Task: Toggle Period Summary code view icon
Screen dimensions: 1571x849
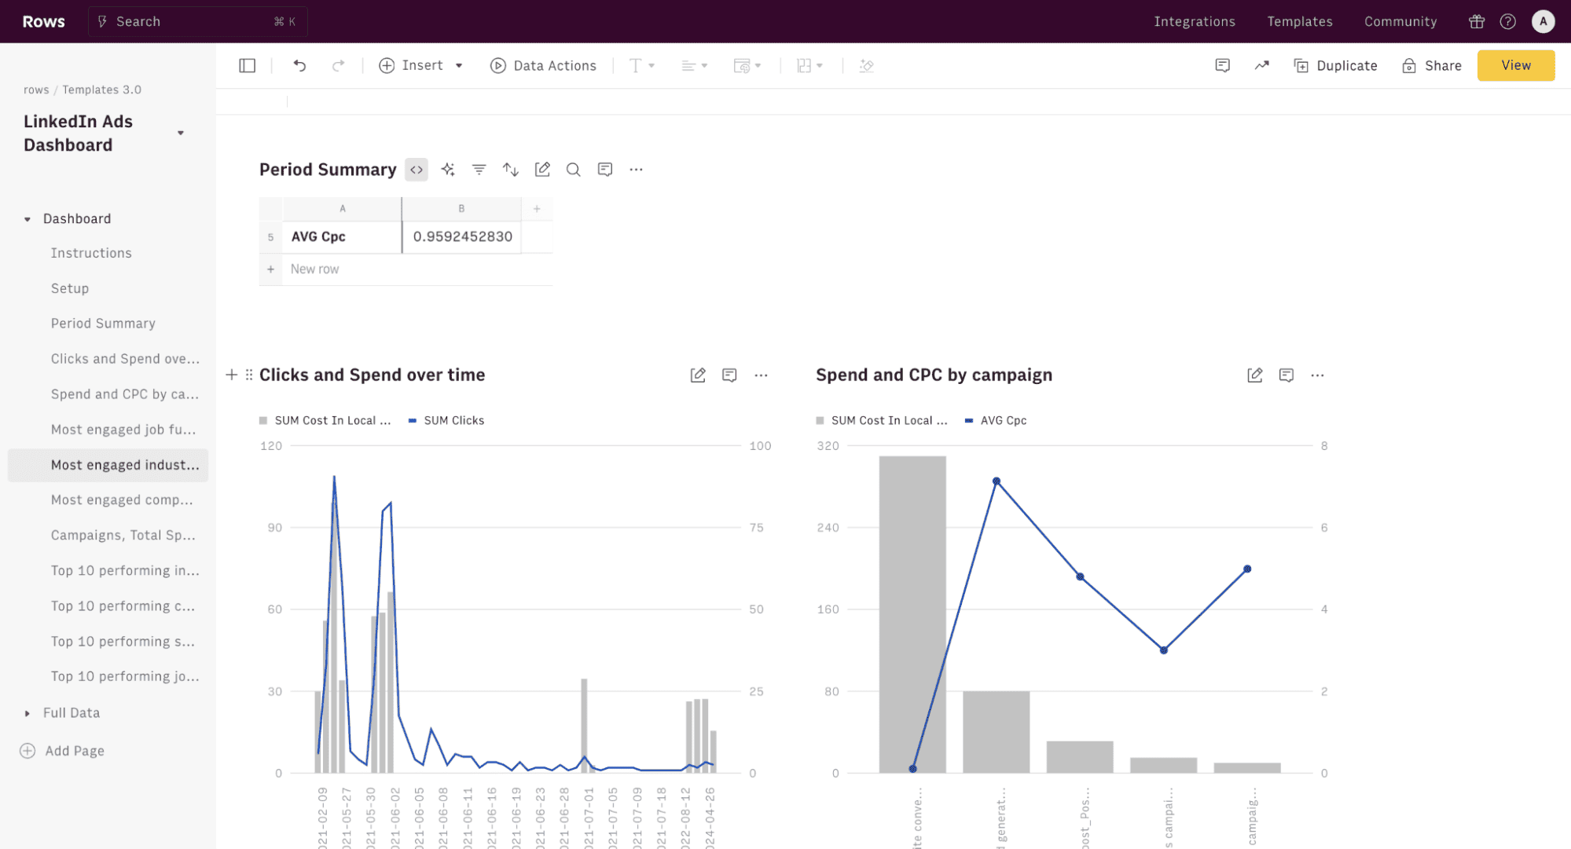Action: pyautogui.click(x=417, y=170)
